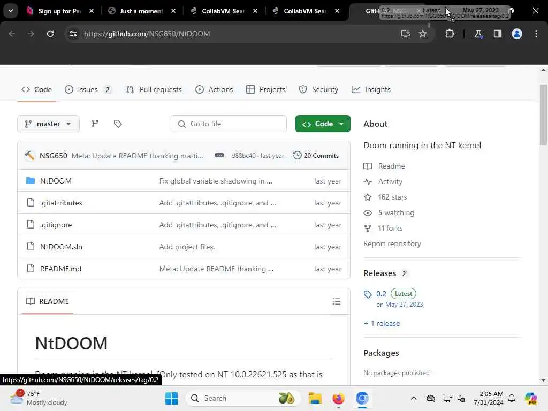This screenshot has height=411, width=548.
Task: Reload the page
Action: 50,34
